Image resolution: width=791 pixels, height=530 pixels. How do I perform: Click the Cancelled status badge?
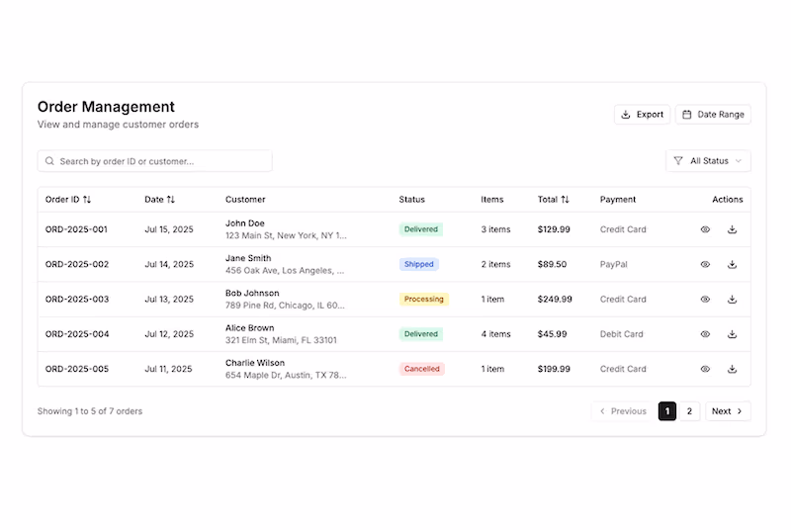[x=422, y=369]
